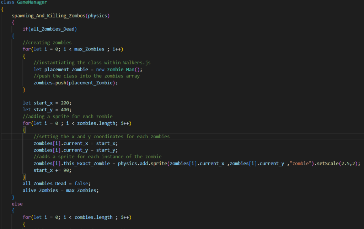The width and height of the screenshot is (364, 229).
Task: Click the physics.add.sprite call
Action: [x=142, y=164]
